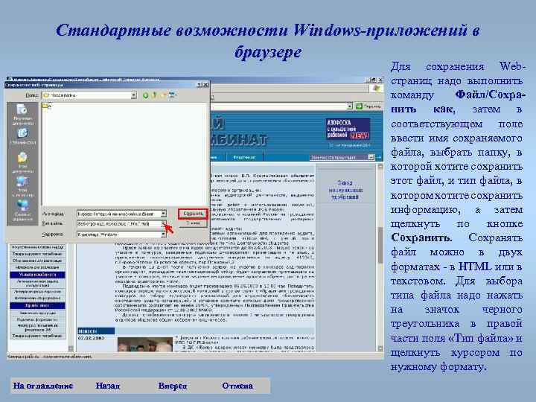This screenshot has height=402, width=536.
Task: Open Desktop place in save dialog sidebar
Action: point(23,136)
